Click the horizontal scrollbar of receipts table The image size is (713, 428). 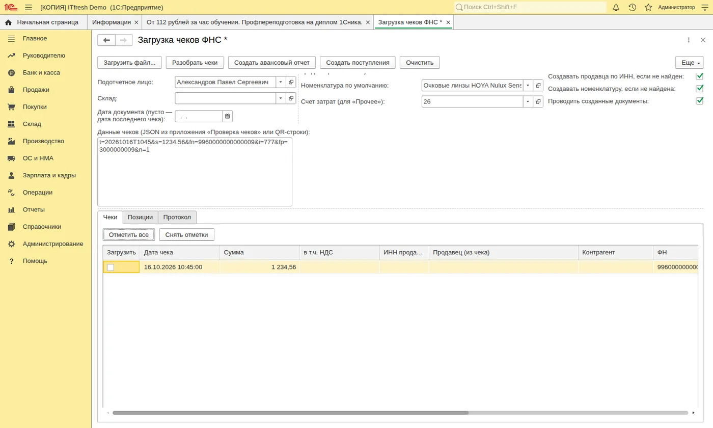pos(290,413)
